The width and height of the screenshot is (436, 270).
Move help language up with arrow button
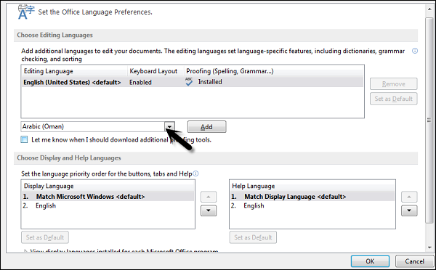click(409, 197)
